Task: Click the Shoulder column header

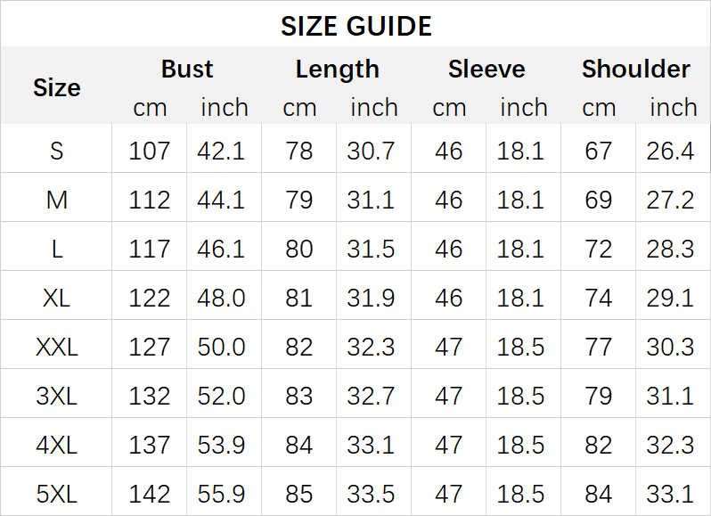Action: point(636,70)
